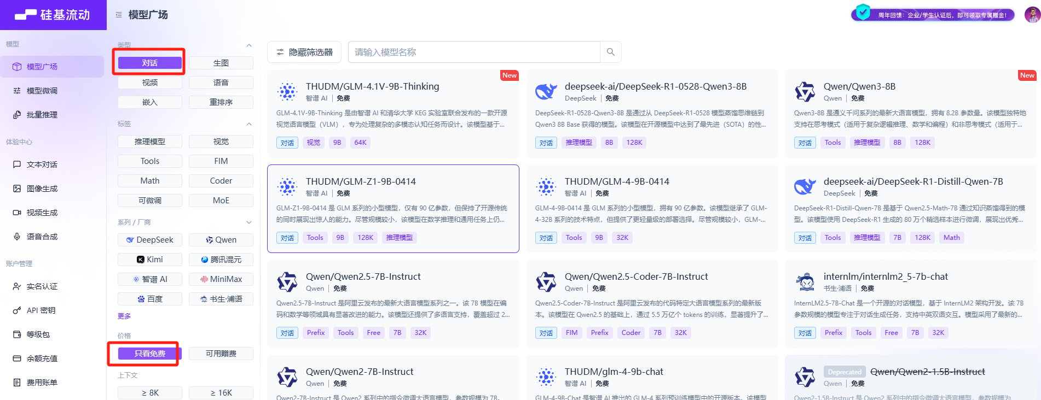Image resolution: width=1041 pixels, height=400 pixels.
Task: Click the API 密钥 key icon
Action: click(x=17, y=310)
